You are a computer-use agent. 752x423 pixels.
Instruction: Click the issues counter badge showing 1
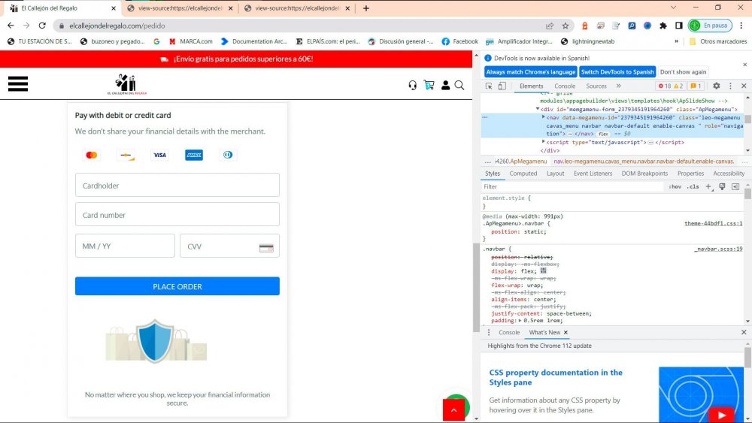(x=696, y=86)
